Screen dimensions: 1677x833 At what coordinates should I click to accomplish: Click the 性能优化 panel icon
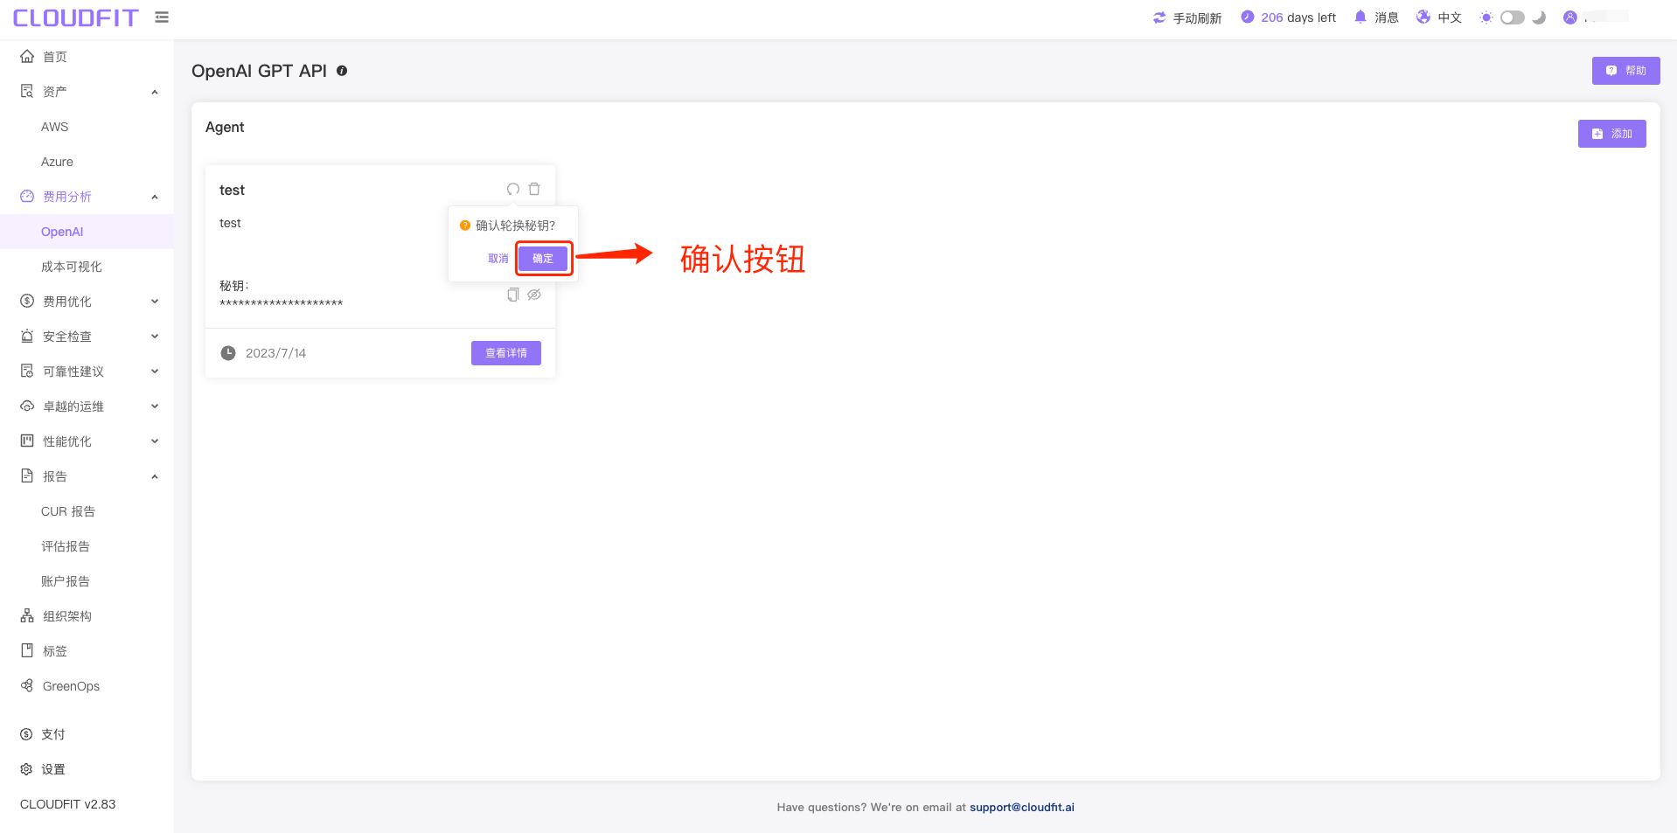tap(27, 441)
